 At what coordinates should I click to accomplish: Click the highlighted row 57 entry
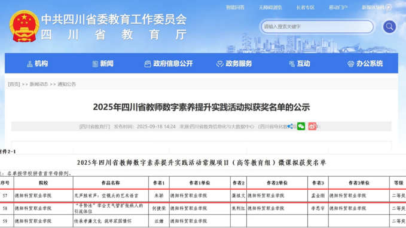203,196
